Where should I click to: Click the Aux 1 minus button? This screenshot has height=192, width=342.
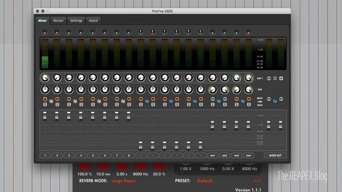pyautogui.click(x=275, y=78)
